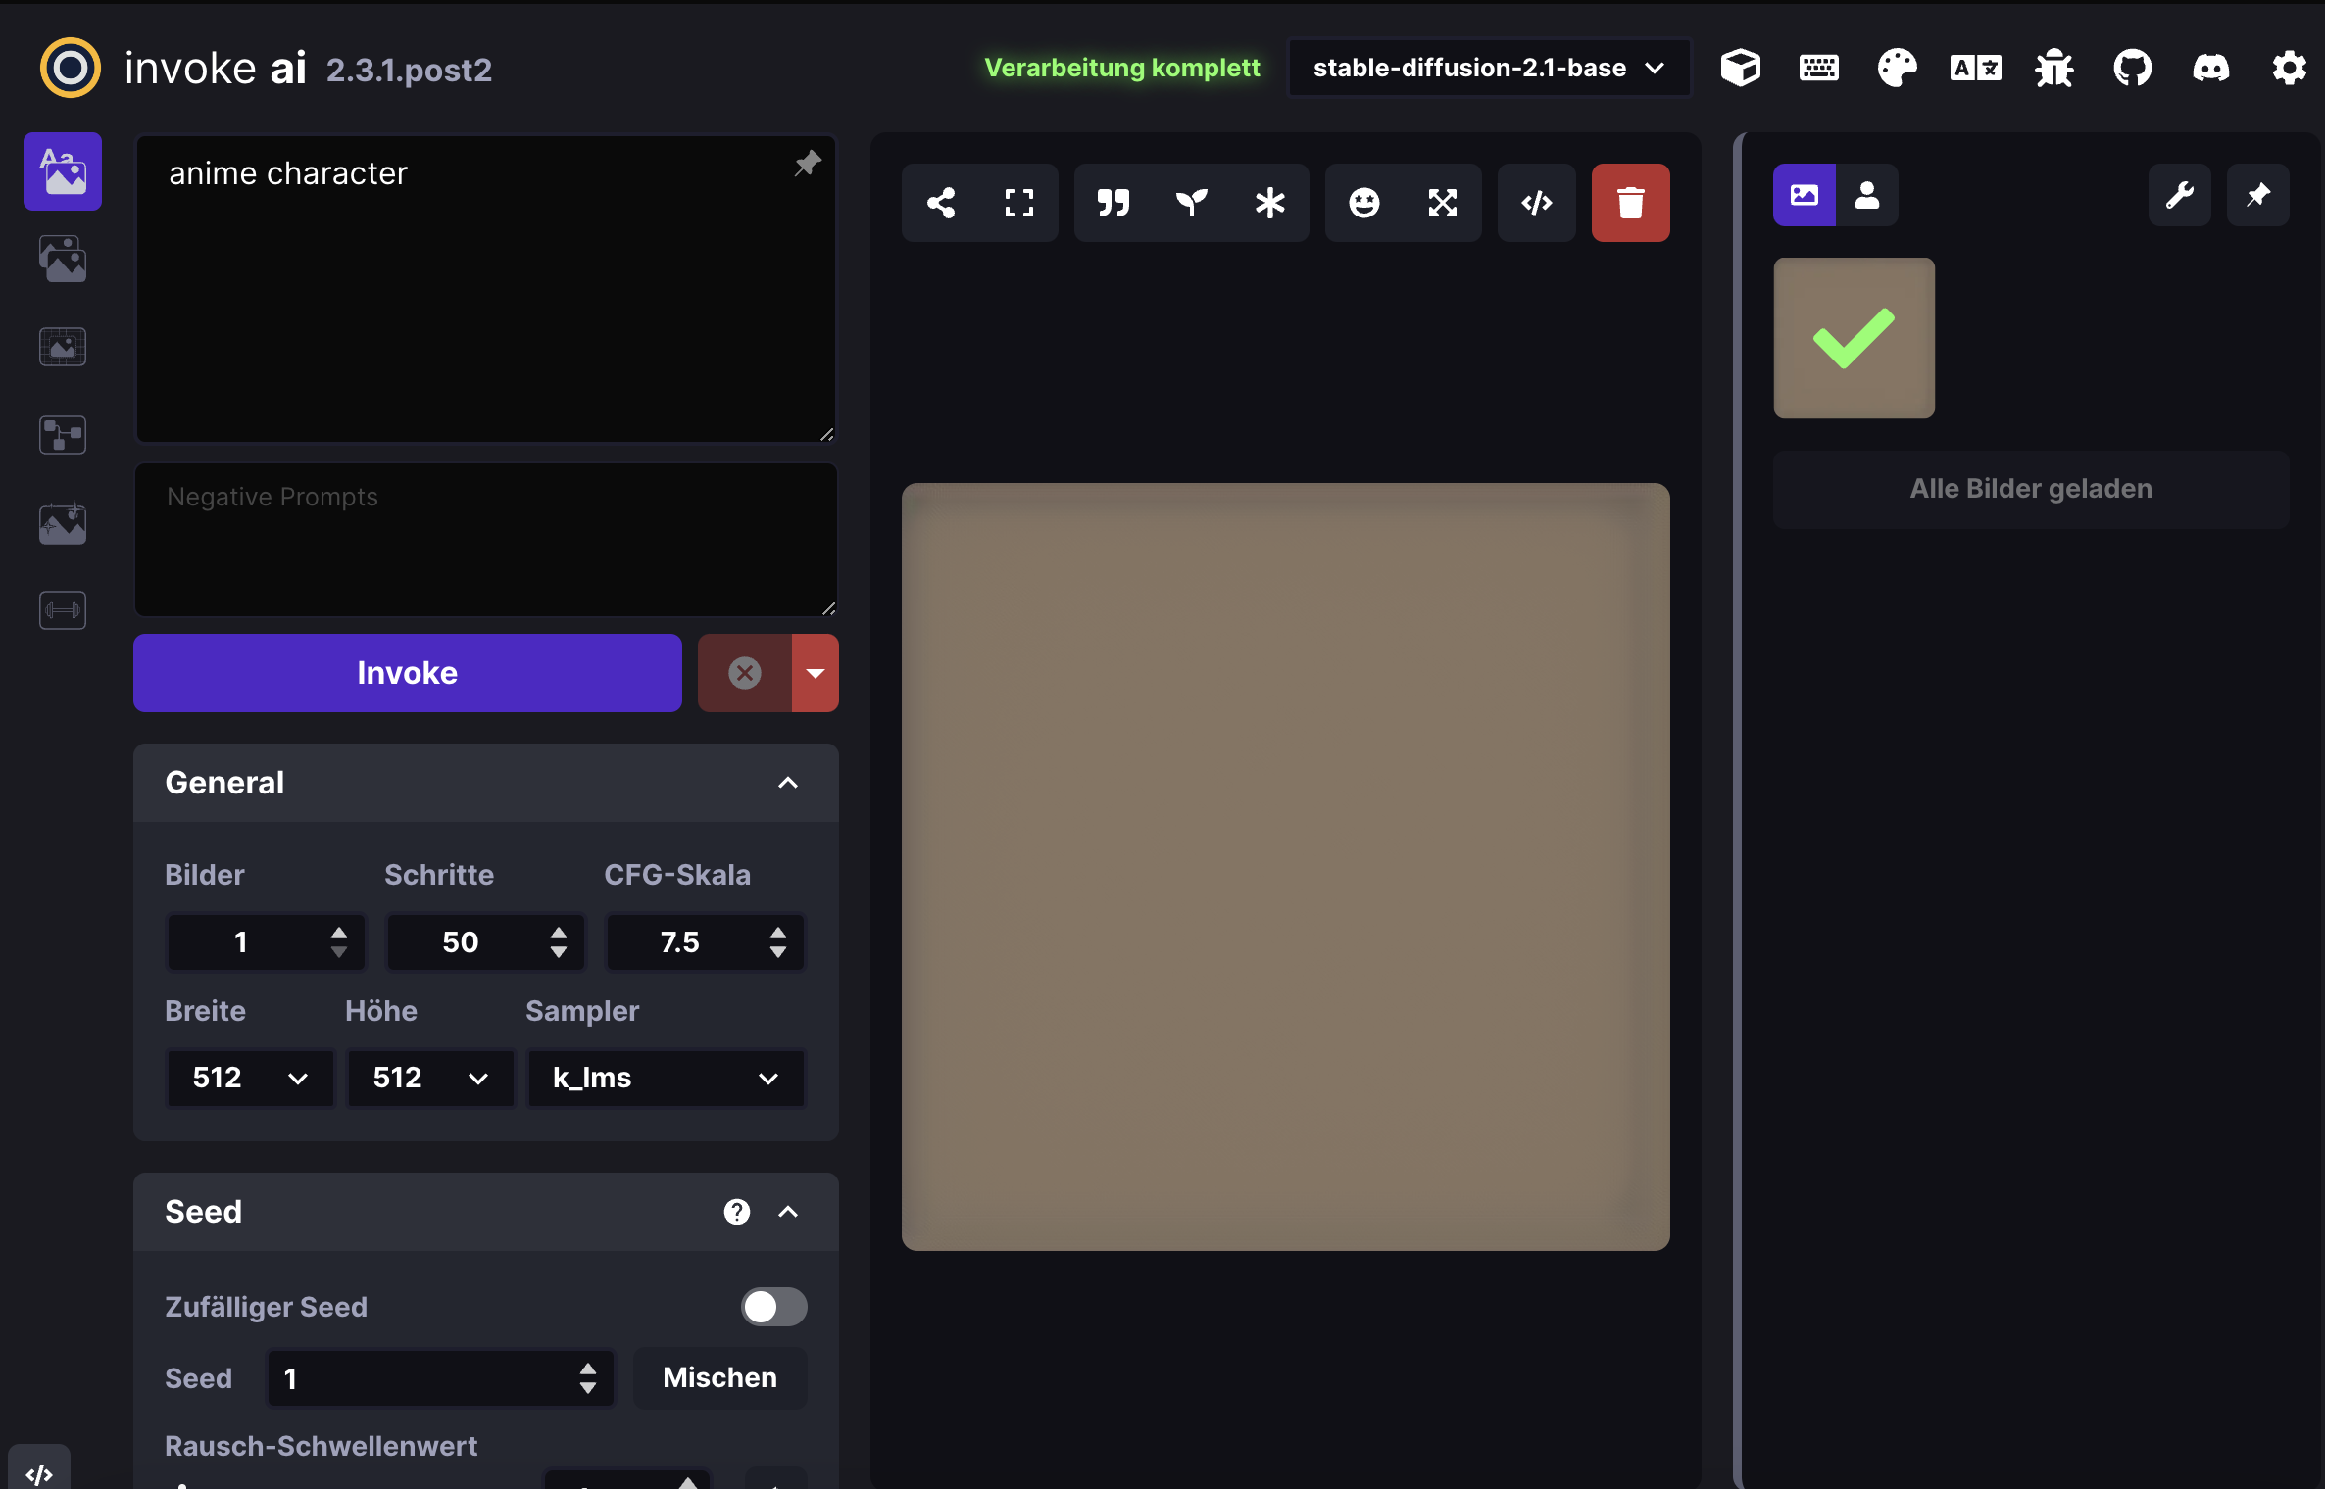The width and height of the screenshot is (2325, 1489).
Task: Pin the prompt panel
Action: pyautogui.click(x=807, y=162)
